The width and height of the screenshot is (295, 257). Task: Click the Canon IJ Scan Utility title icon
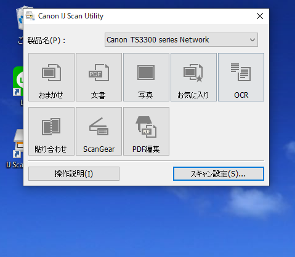click(x=30, y=16)
